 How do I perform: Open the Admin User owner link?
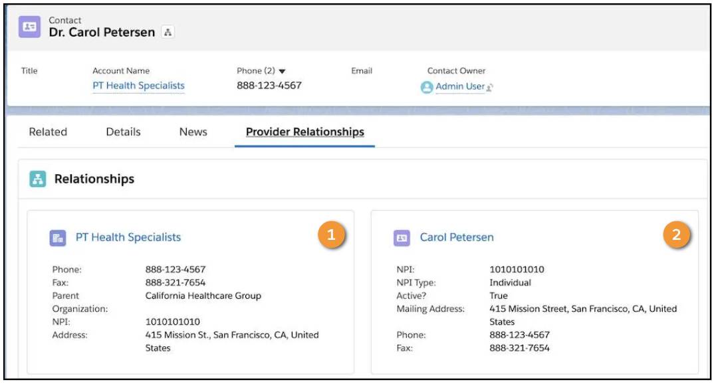pos(460,86)
